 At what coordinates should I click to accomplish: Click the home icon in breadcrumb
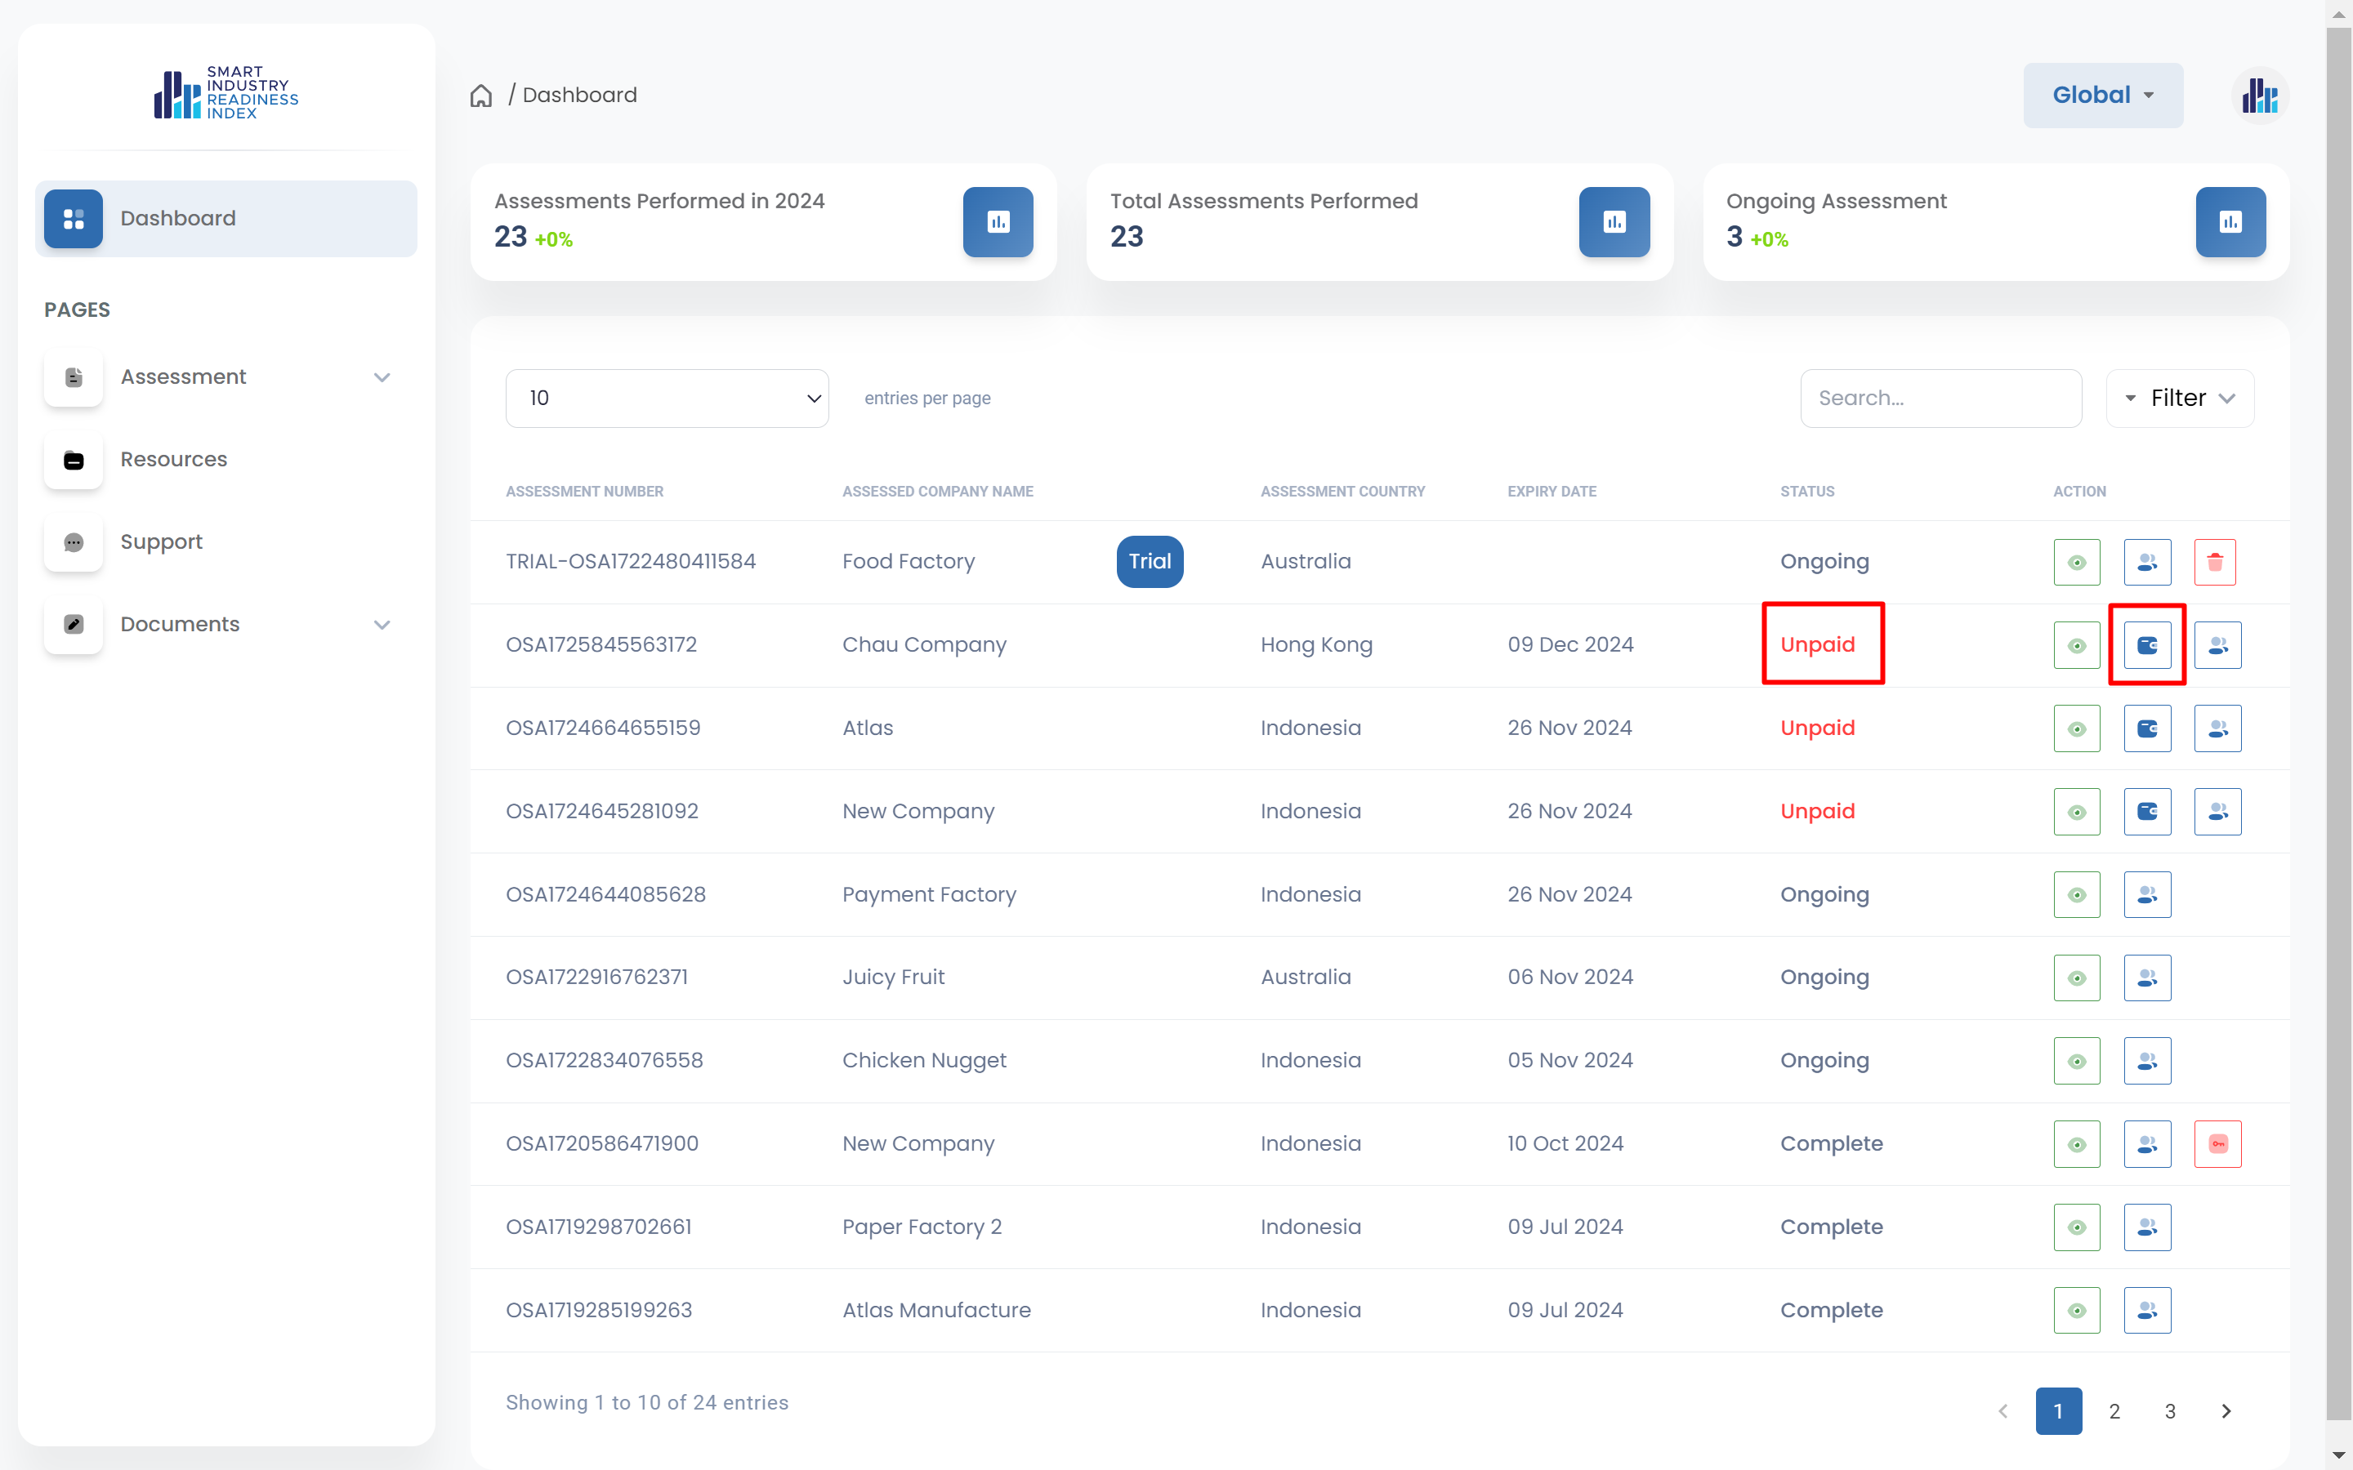click(481, 96)
